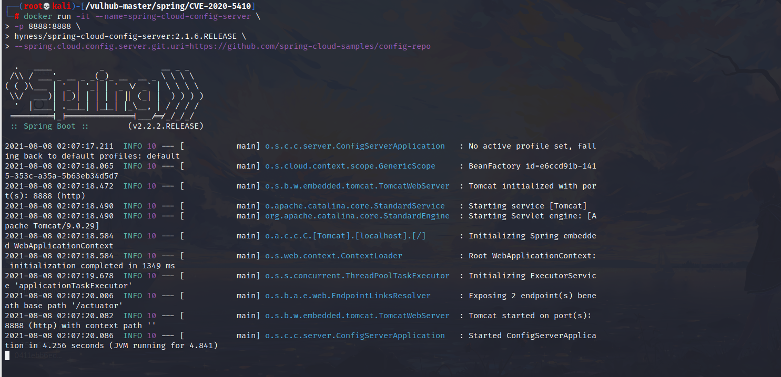Click 'tion in 4.256 seconds (JVM running for 4.841)'
This screenshot has width=781, height=377.
point(111,345)
